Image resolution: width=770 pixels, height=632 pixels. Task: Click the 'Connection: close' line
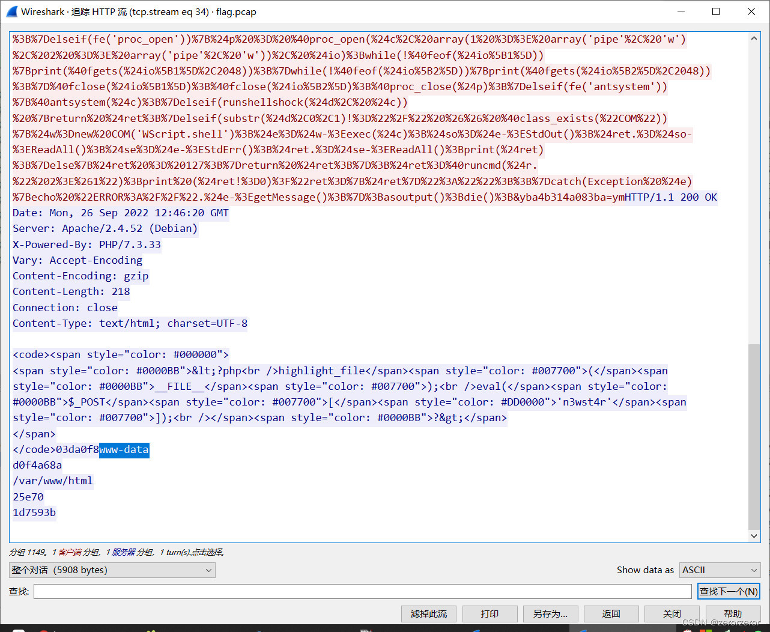[x=65, y=308]
